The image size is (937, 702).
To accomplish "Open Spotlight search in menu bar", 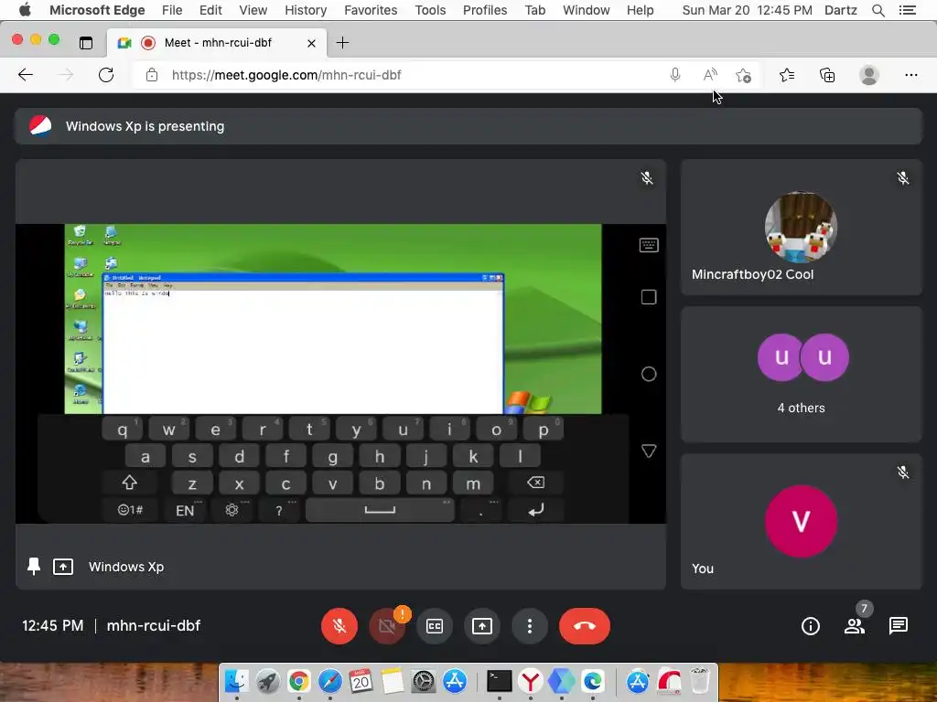I will 878,10.
